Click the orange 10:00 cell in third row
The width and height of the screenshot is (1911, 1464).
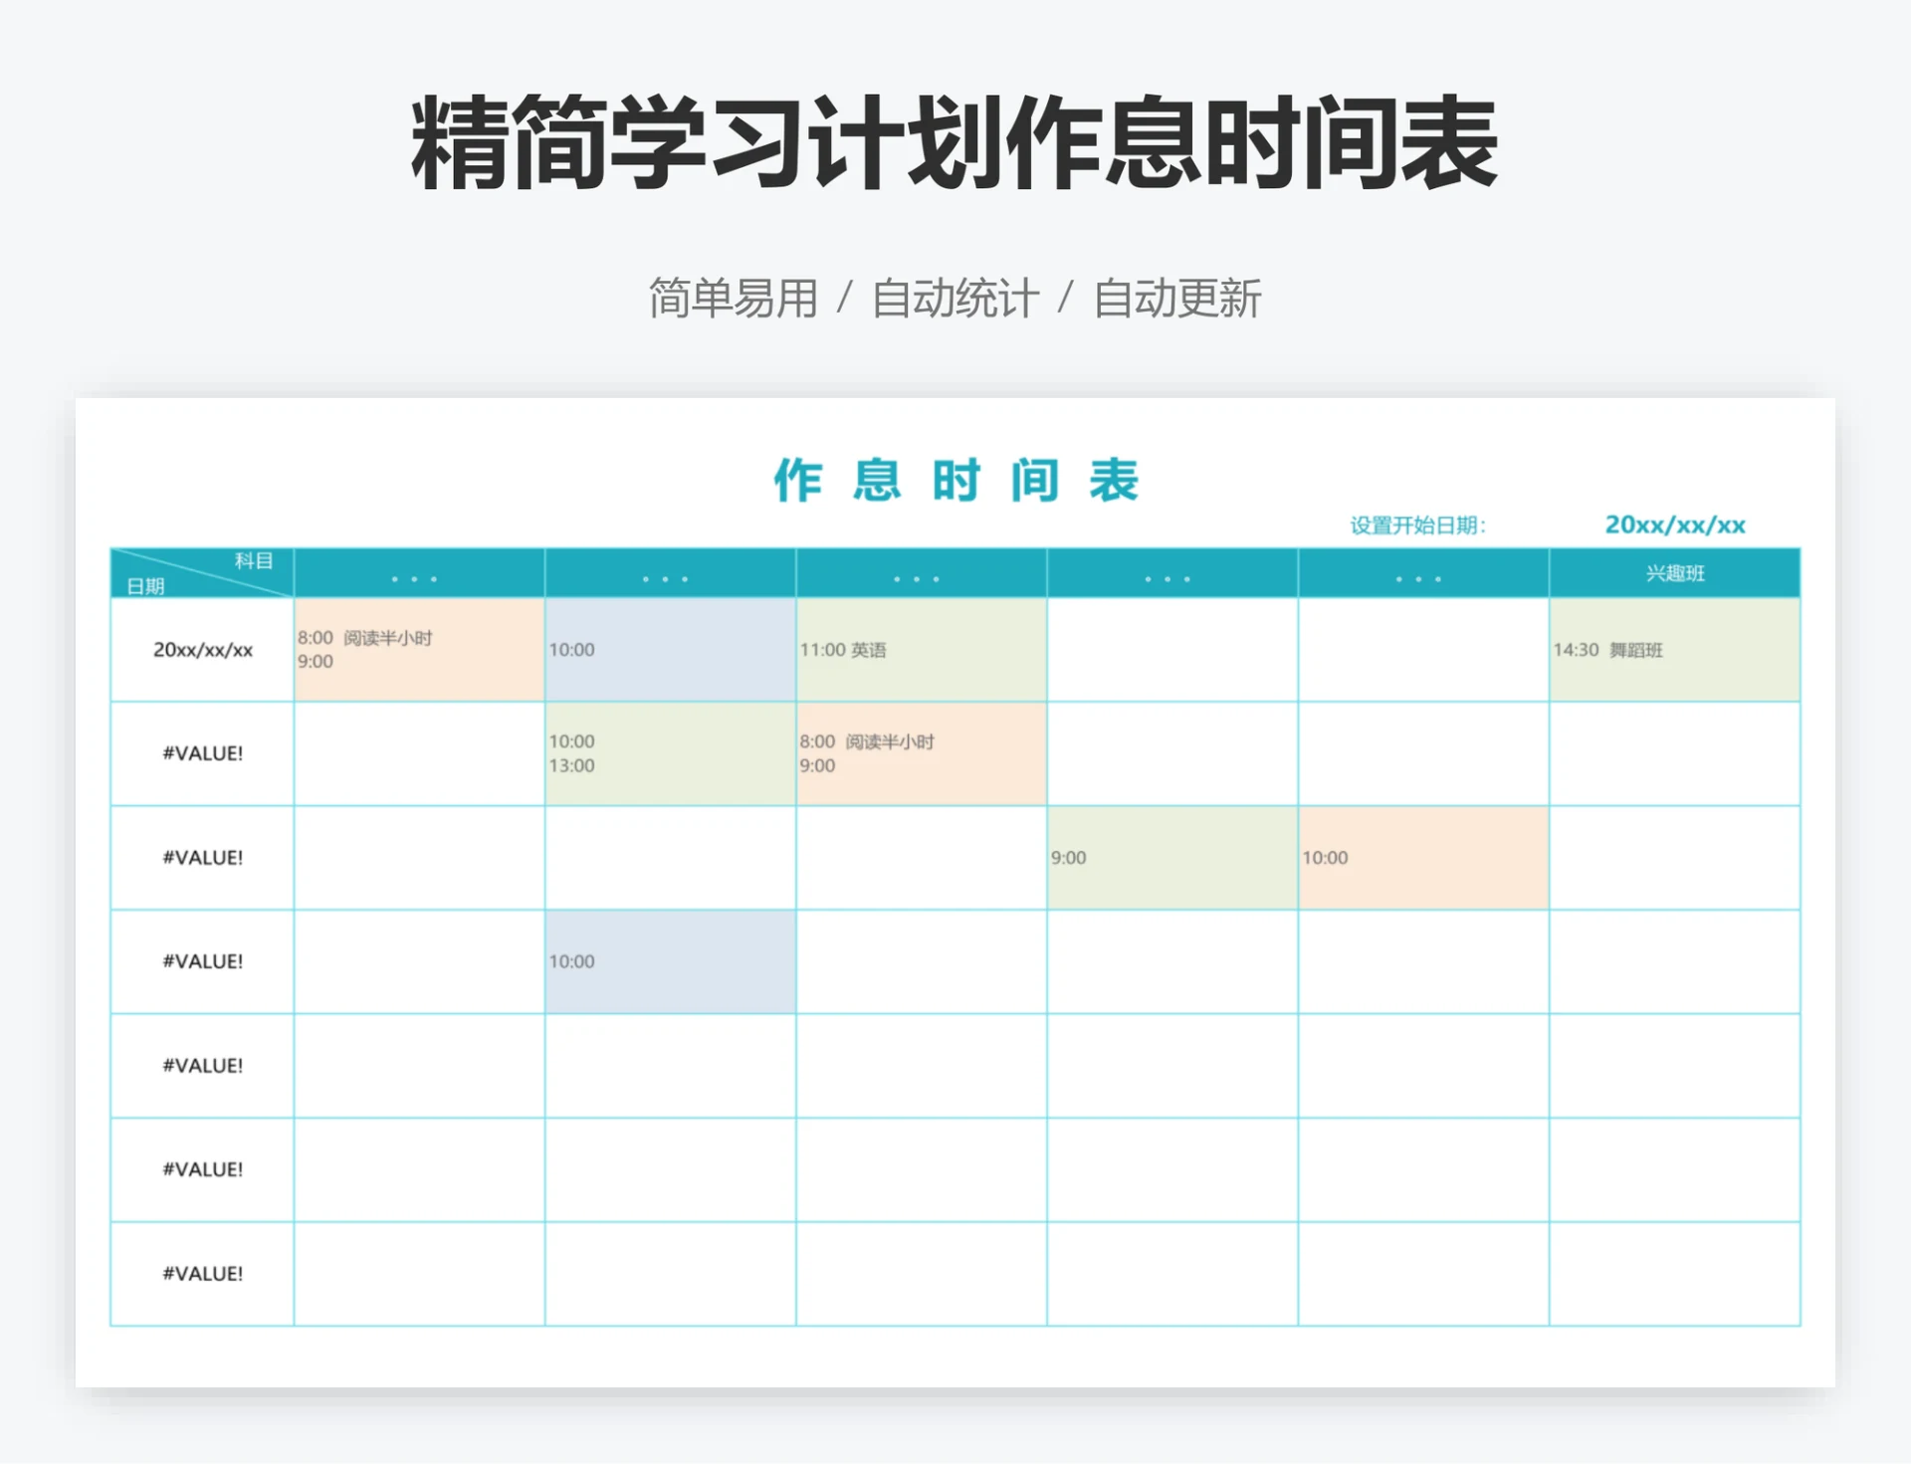[x=1423, y=857]
